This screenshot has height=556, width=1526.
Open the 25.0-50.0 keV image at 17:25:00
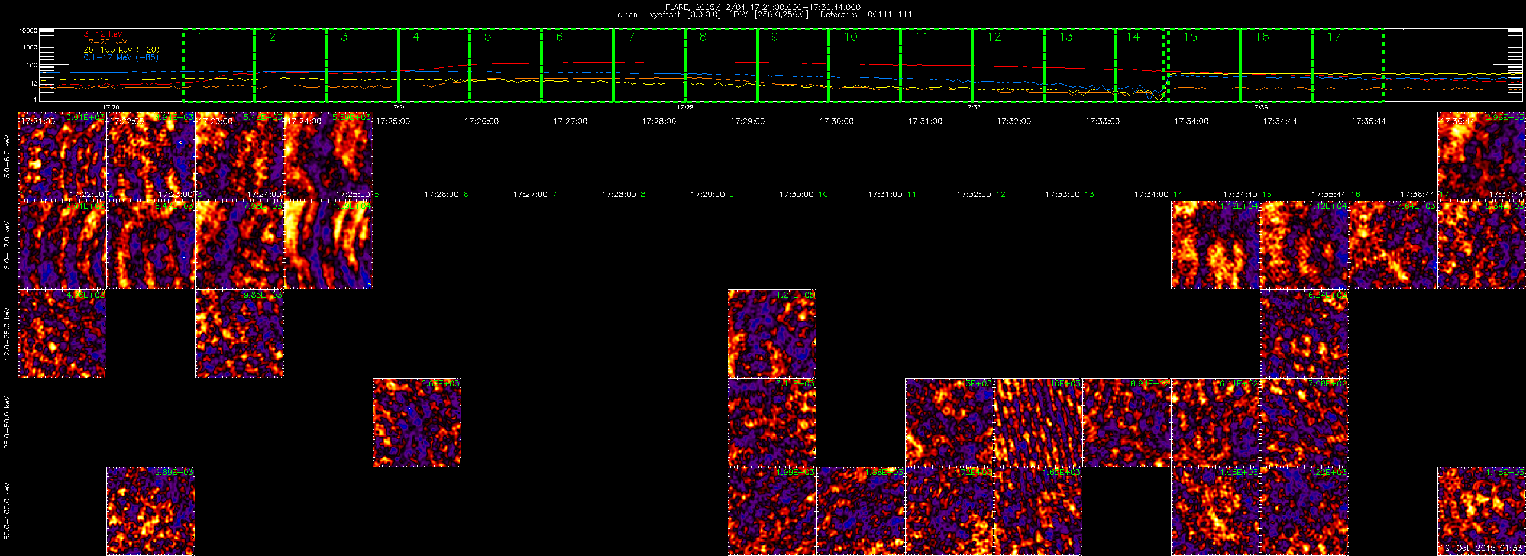tap(417, 422)
